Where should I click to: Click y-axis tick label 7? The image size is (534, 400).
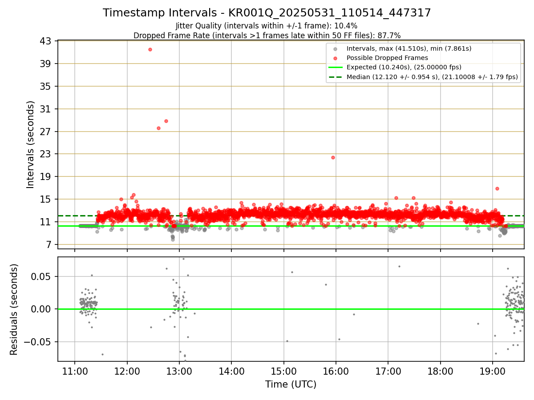point(49,245)
